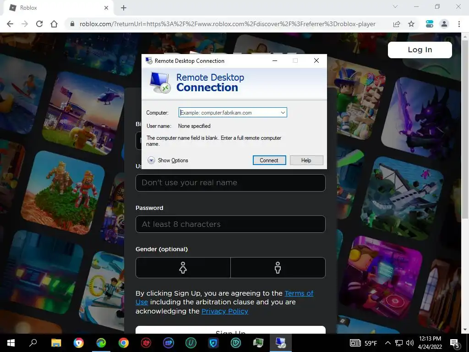Screen dimensions: 469x352
Task: Click the page vertical scrollbar
Action: tap(465, 129)
